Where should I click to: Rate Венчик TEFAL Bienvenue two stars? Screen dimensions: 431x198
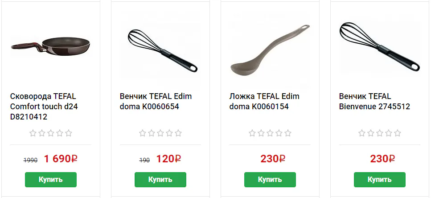click(x=370, y=133)
